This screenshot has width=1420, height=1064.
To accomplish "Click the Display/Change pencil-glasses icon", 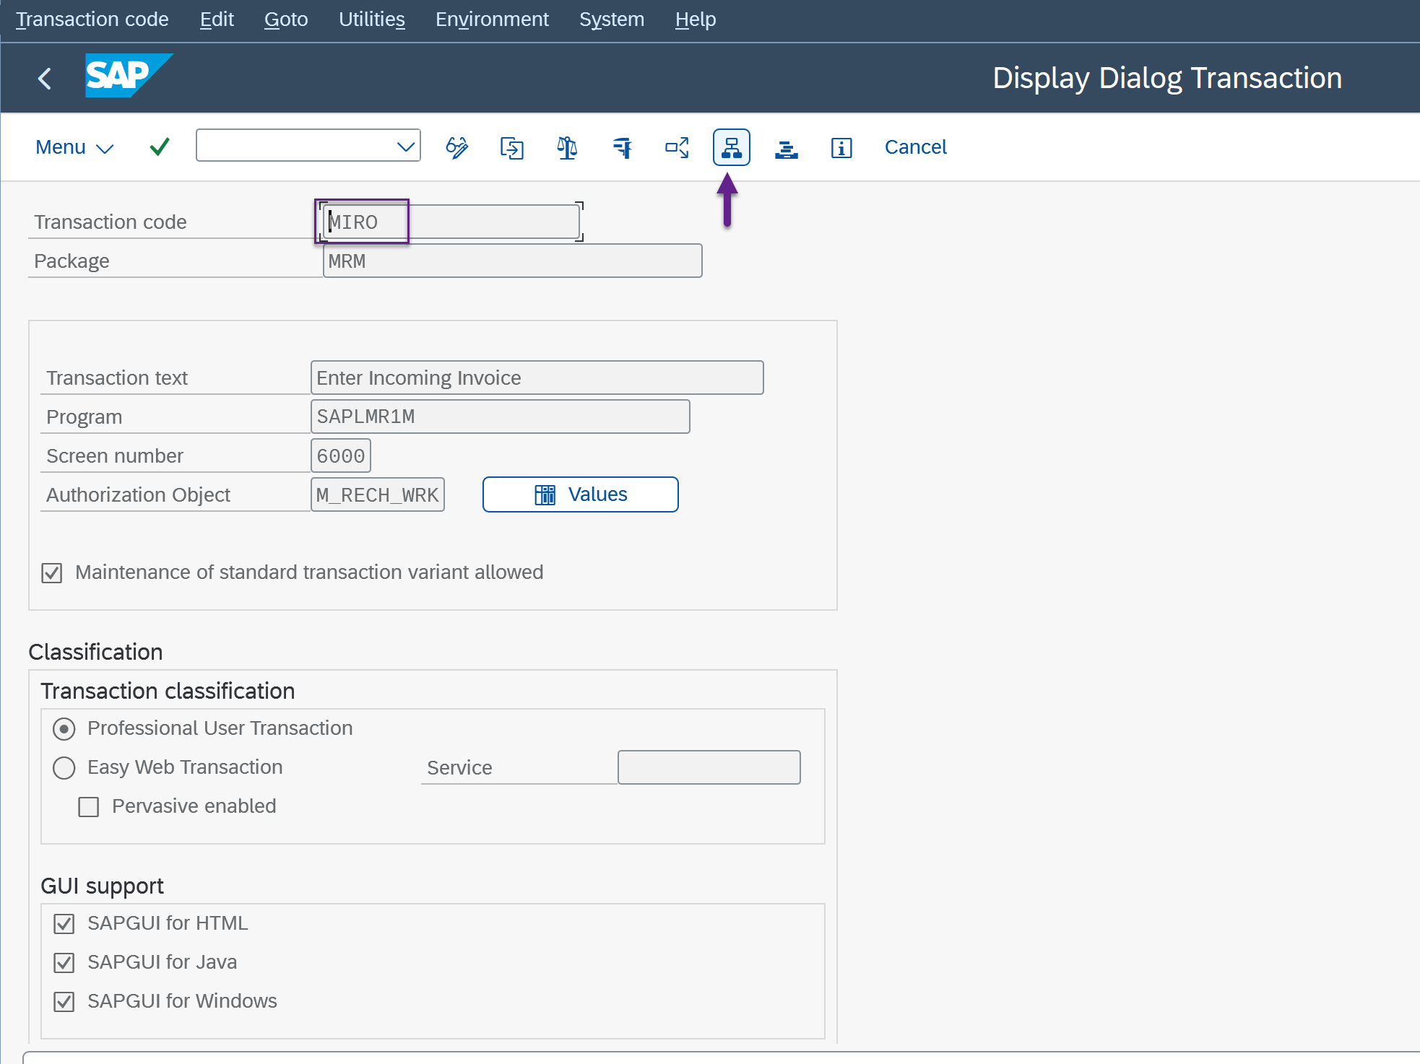I will [456, 147].
